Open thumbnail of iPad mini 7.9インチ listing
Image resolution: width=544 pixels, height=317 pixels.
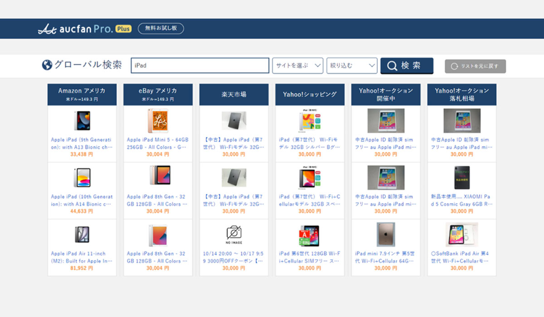[386, 235]
